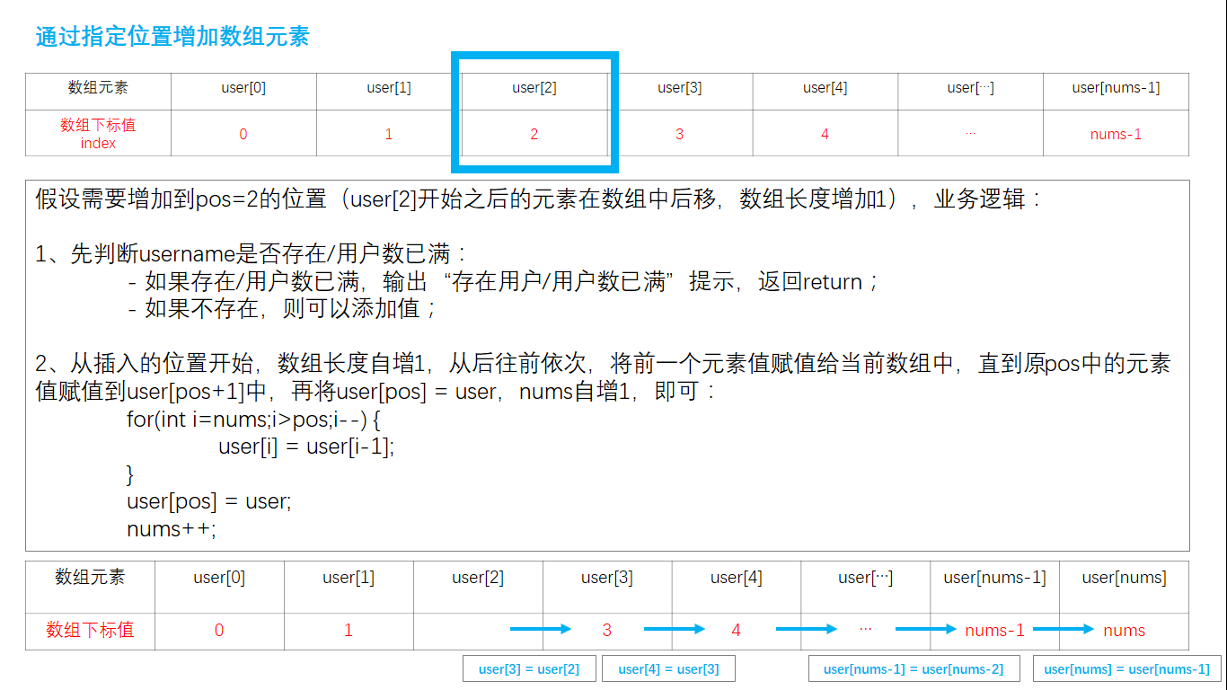
Task: Click the title 通过指定位置增加数组元素
Action: pos(172,37)
